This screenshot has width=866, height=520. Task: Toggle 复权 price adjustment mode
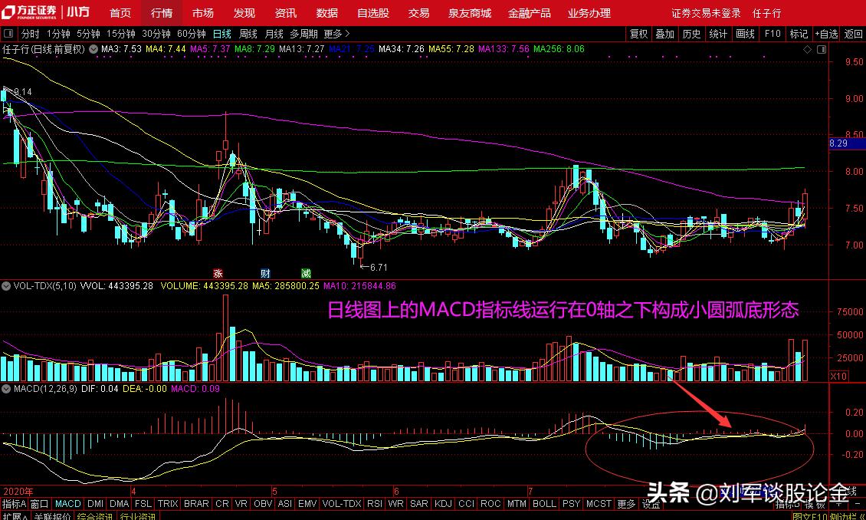pyautogui.click(x=639, y=34)
